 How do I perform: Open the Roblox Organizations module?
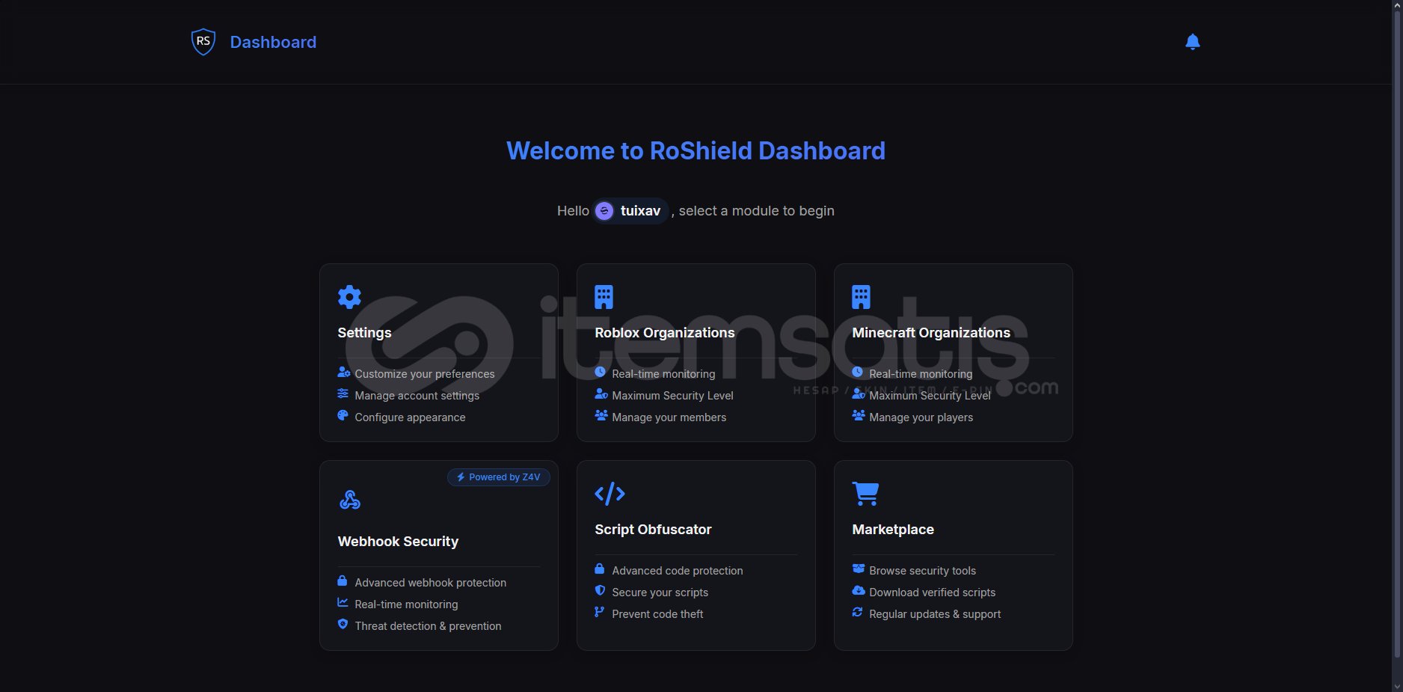click(x=664, y=333)
